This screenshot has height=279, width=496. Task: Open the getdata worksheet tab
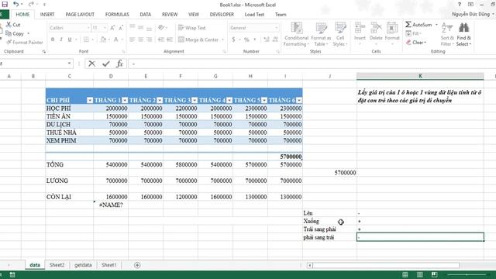pyautogui.click(x=83, y=265)
